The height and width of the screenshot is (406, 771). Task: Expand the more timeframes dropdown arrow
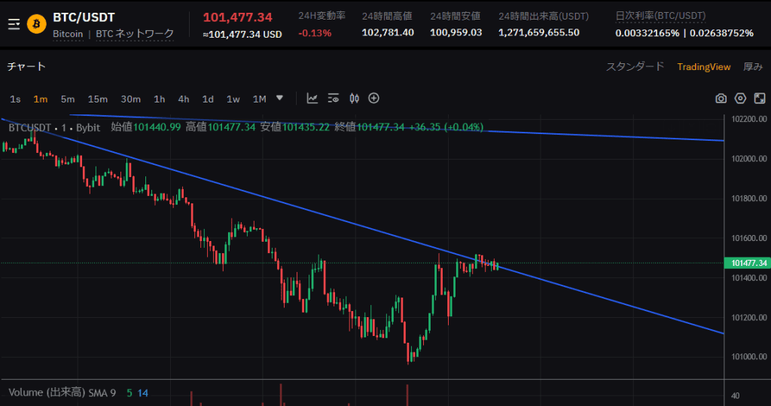pyautogui.click(x=280, y=98)
